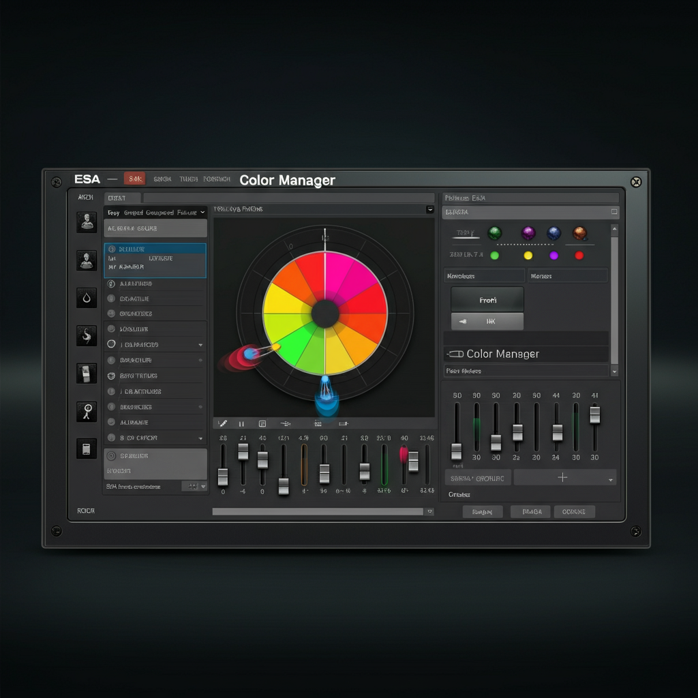This screenshot has height=698, width=698.
Task: Click the gray IK button with arrow
Action: [x=487, y=321]
